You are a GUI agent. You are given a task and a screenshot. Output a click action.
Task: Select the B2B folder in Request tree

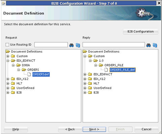[x=19, y=92]
